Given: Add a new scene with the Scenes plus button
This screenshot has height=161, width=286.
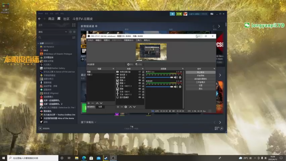Looking at the screenshot, I should pos(89,103).
